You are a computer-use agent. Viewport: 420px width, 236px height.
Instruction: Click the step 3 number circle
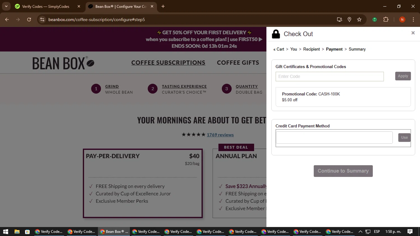pyautogui.click(x=227, y=89)
